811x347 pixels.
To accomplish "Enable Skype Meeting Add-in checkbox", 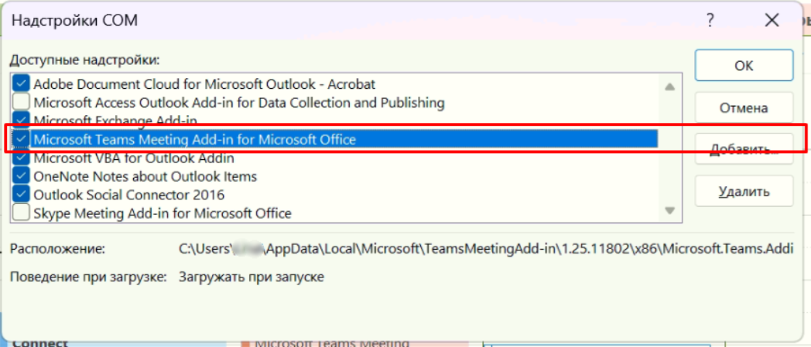I will point(21,213).
